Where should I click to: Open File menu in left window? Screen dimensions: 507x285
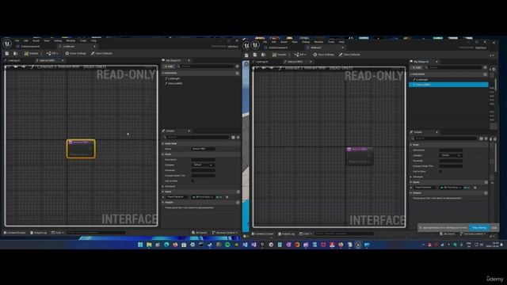17,40
